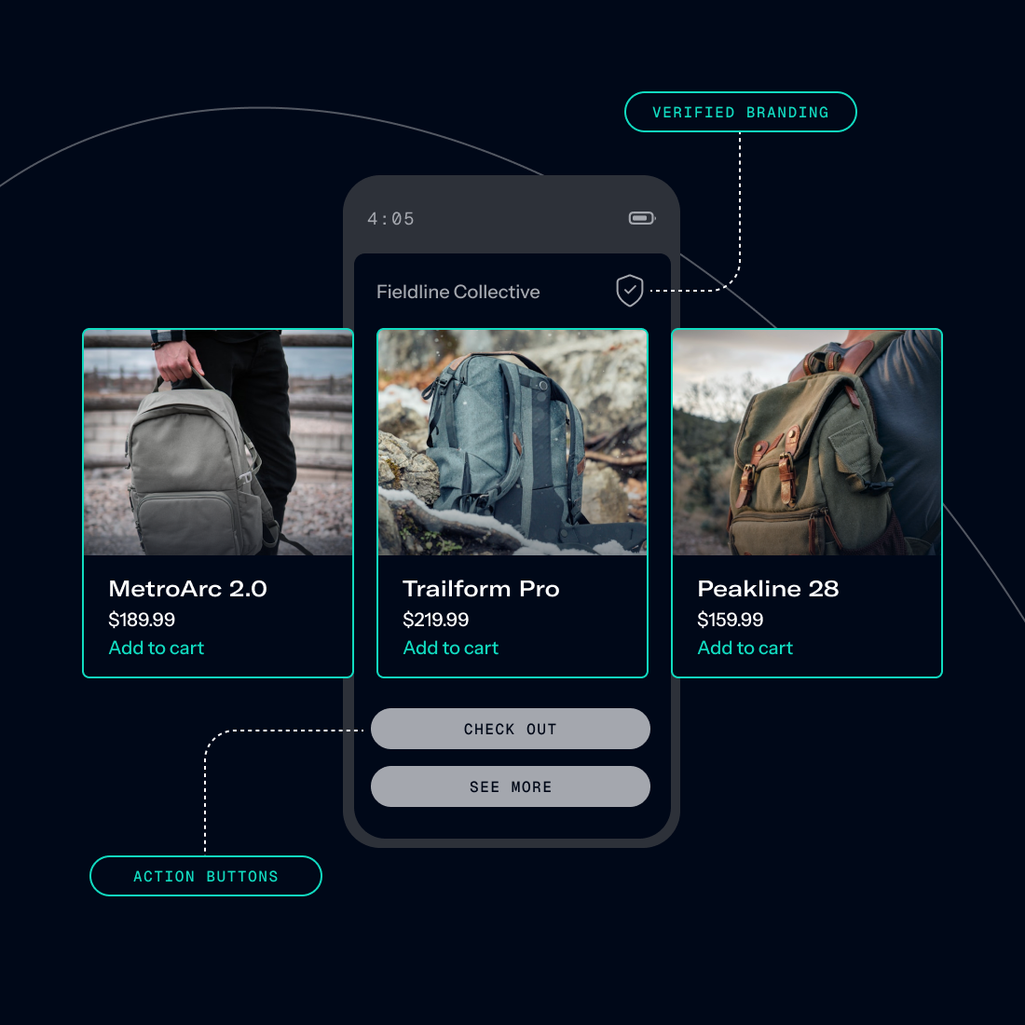The image size is (1025, 1025).
Task: Select the MetroArc 2.0 product title
Action: [187, 589]
